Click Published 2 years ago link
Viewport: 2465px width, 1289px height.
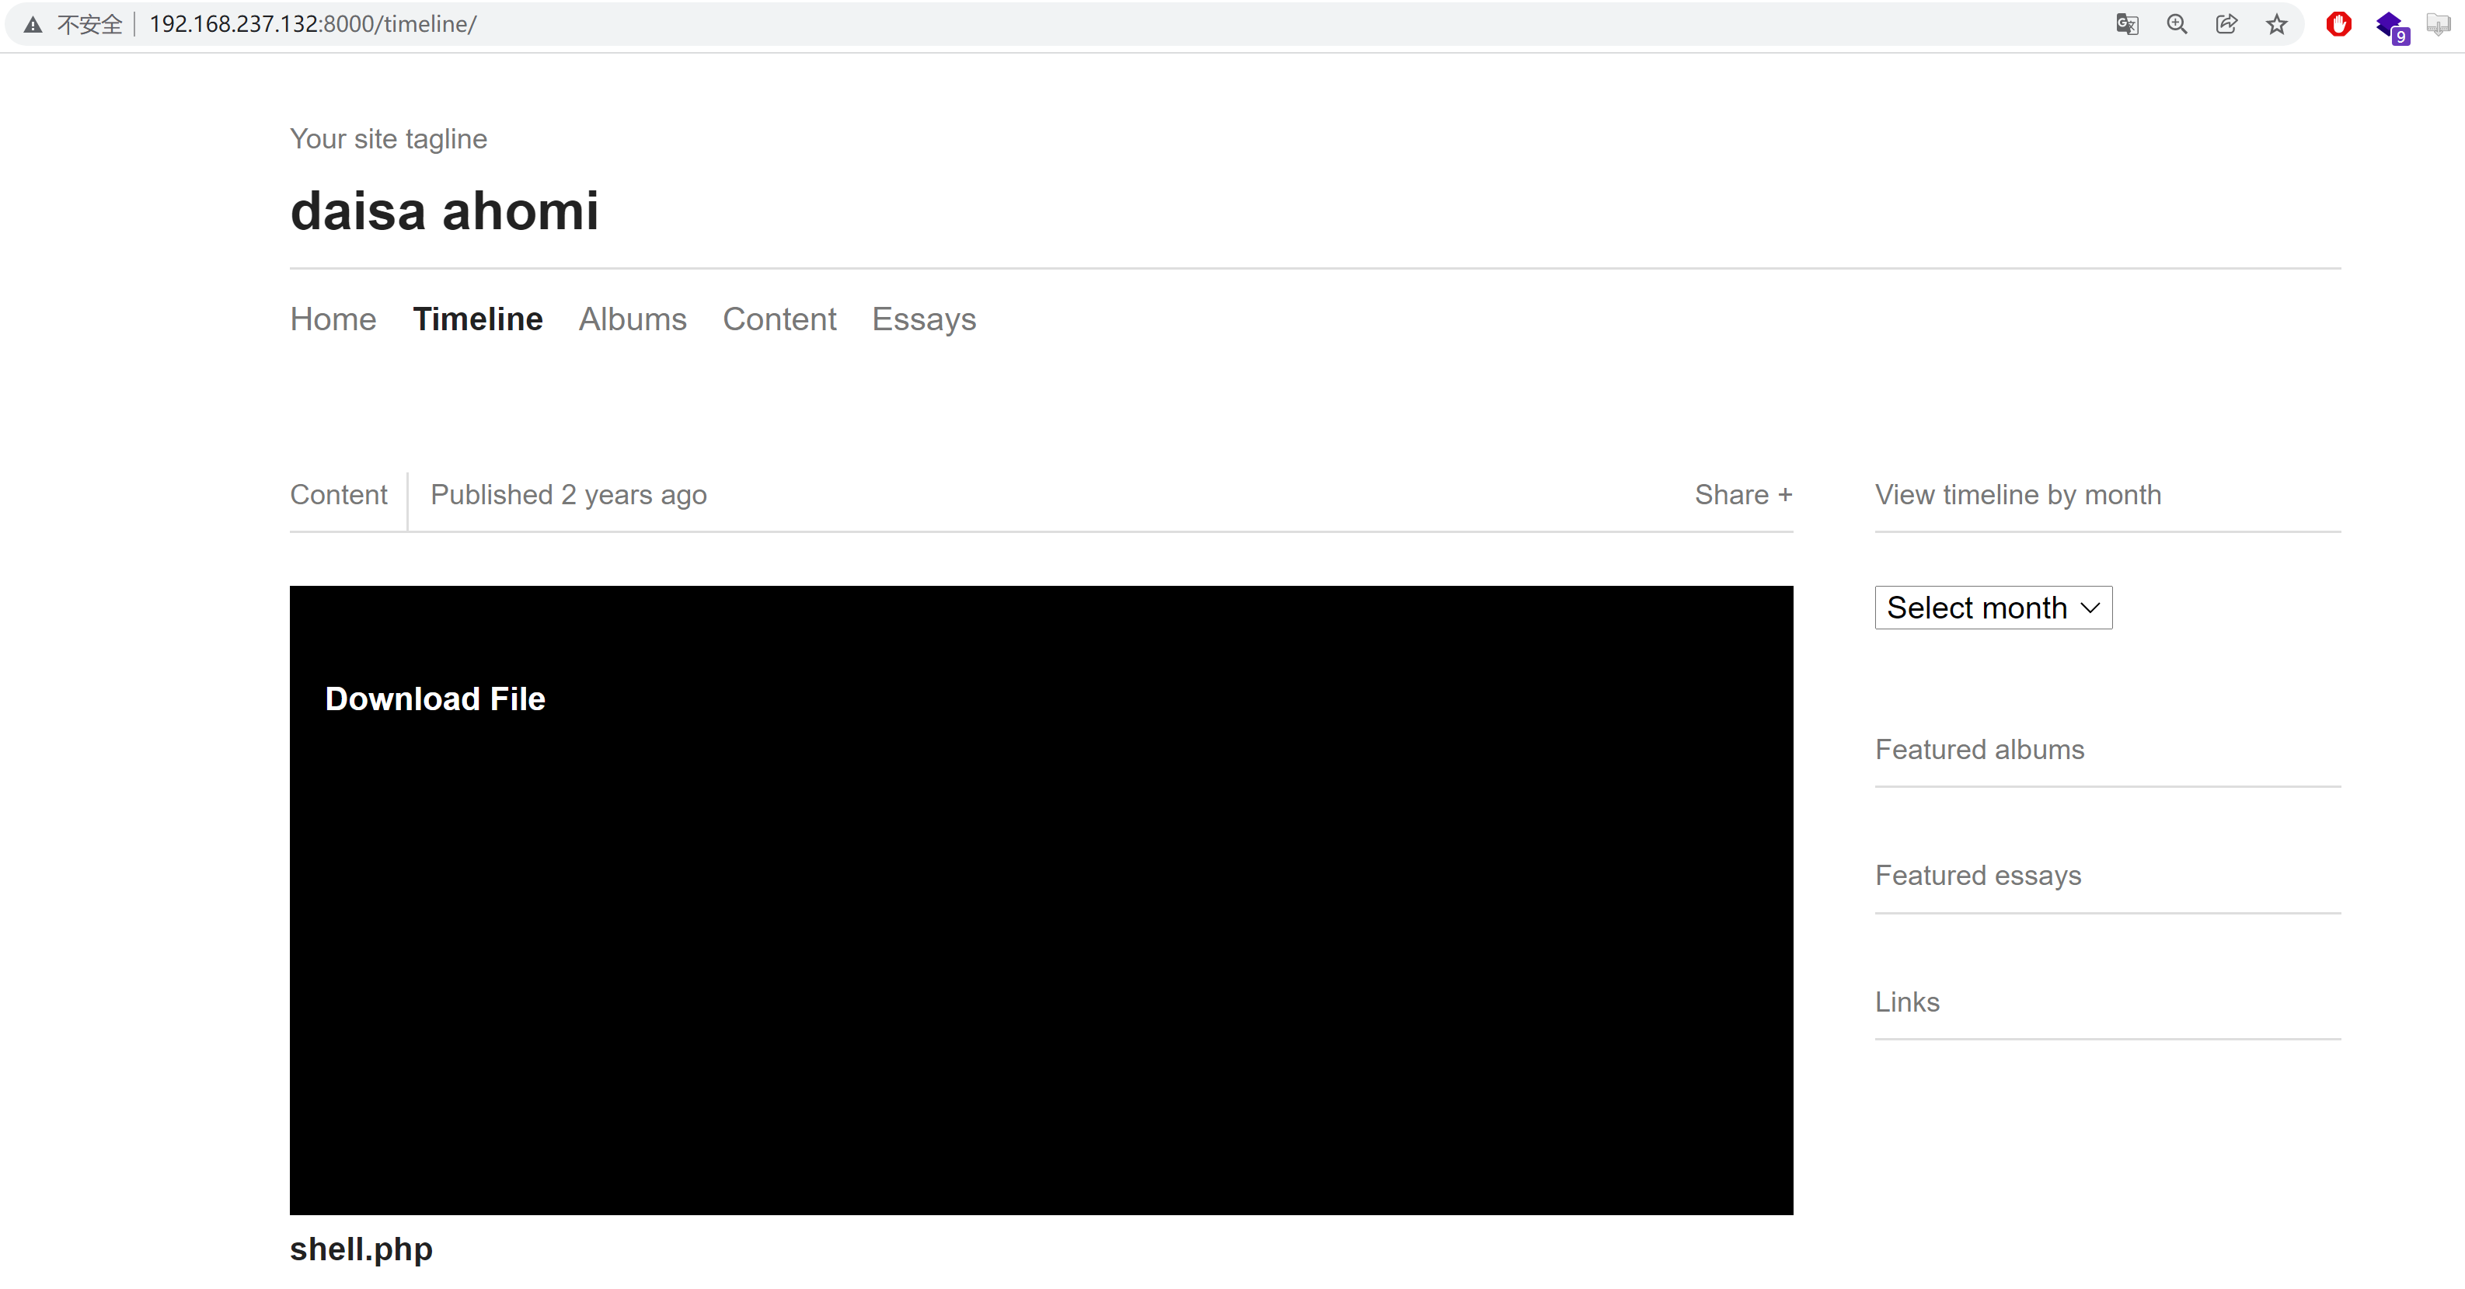pos(568,495)
